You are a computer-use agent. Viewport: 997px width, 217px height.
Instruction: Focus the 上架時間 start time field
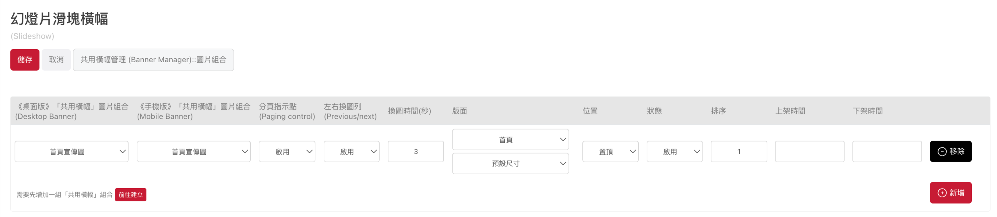[x=810, y=151]
